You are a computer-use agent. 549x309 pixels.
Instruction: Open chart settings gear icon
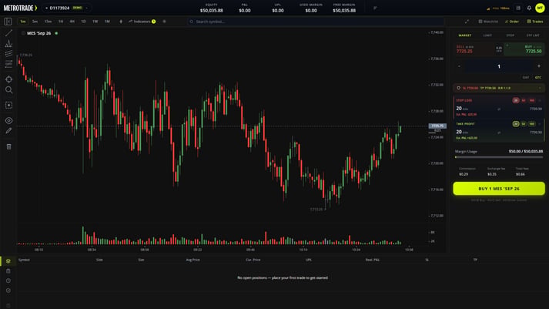click(x=164, y=22)
